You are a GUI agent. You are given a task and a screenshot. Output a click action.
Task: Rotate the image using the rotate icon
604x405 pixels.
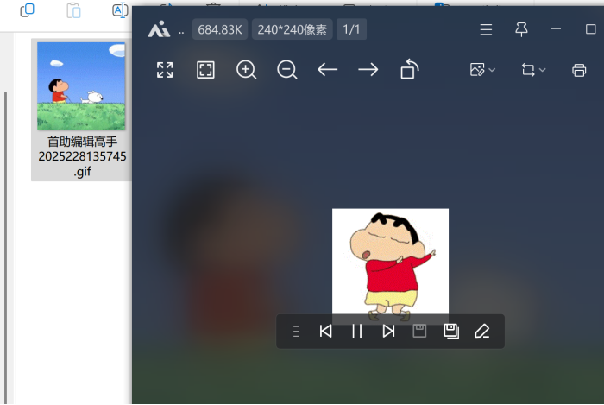410,69
